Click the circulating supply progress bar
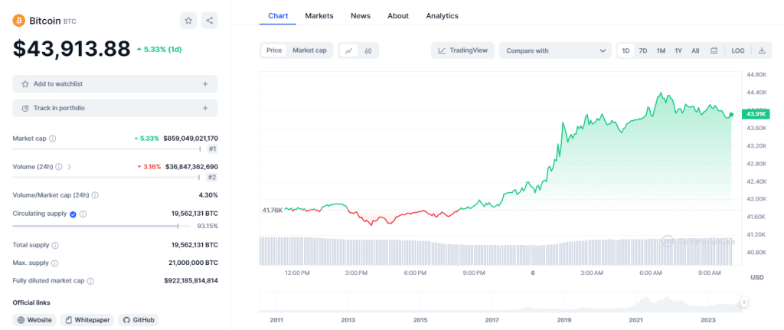Screen dimensions: 784x330 pyautogui.click(x=102, y=226)
